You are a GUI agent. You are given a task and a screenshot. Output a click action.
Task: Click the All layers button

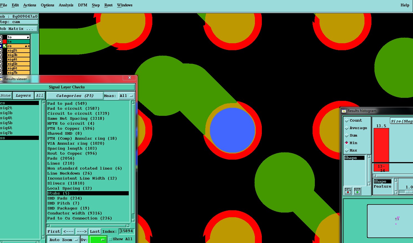40,96
